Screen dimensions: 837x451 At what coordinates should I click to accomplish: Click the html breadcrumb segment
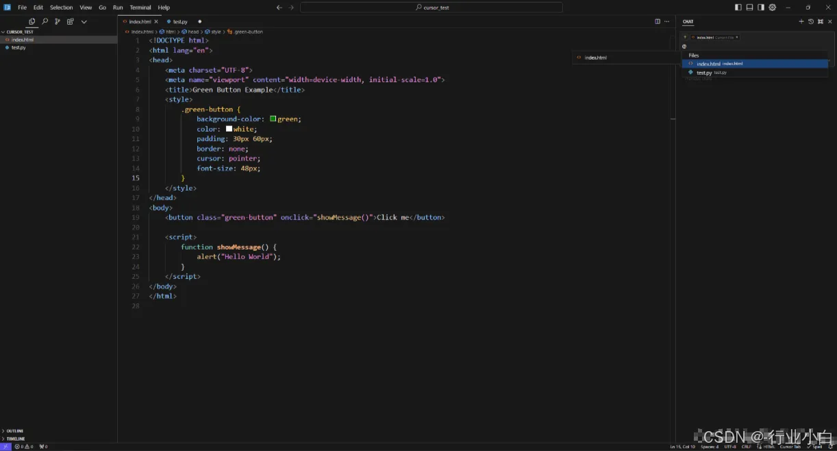click(168, 32)
